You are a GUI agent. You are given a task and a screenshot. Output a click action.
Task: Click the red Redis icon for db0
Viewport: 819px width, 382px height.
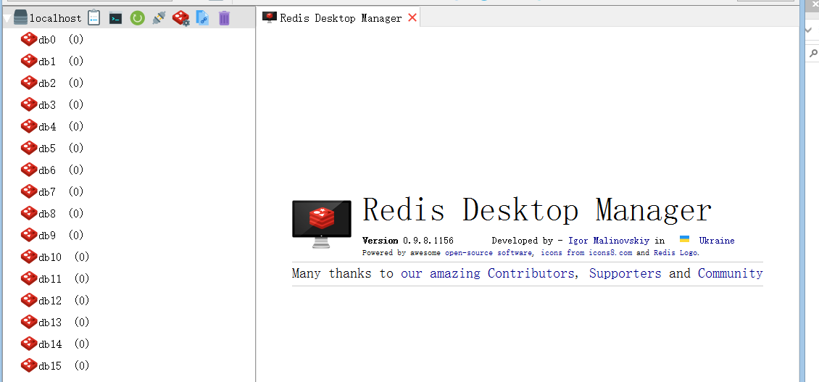coord(29,39)
